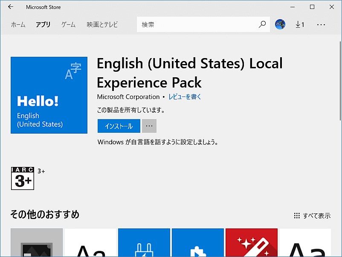Minimize the Microsoft Store window
Viewport: 342px width, 257px height.
click(x=293, y=7)
